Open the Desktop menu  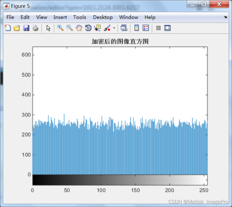coord(103,17)
